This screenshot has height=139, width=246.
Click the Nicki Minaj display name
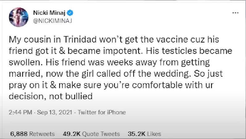pyautogui.click(x=49, y=13)
